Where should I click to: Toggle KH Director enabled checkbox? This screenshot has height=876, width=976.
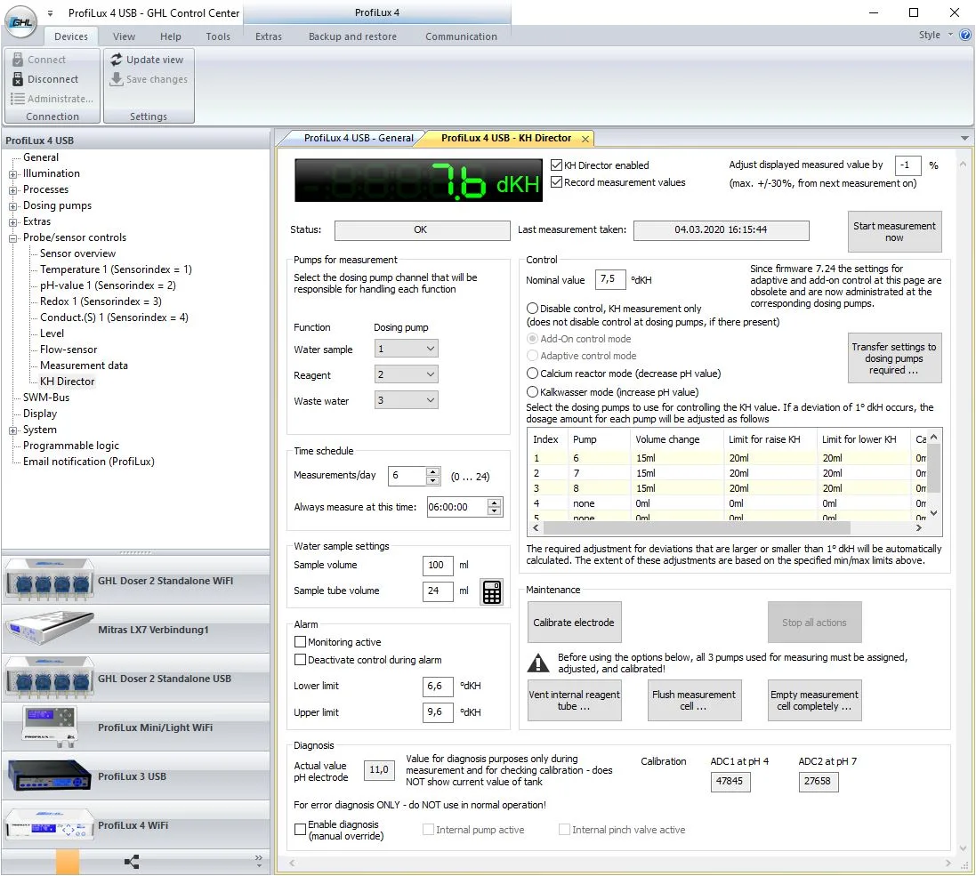556,165
